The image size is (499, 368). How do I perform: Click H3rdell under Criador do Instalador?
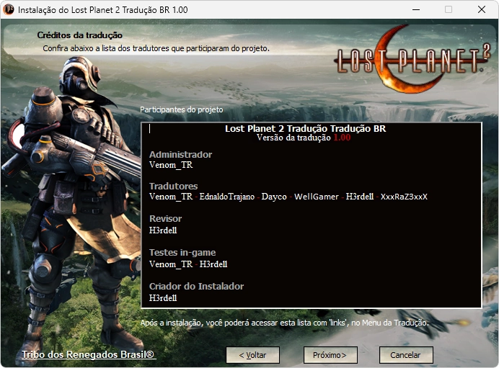point(163,297)
